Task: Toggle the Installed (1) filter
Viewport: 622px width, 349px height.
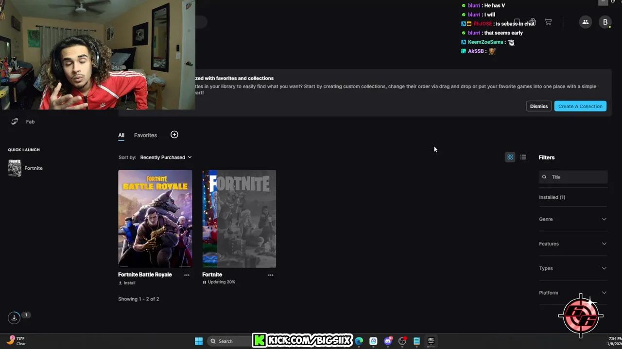Action: [552, 197]
